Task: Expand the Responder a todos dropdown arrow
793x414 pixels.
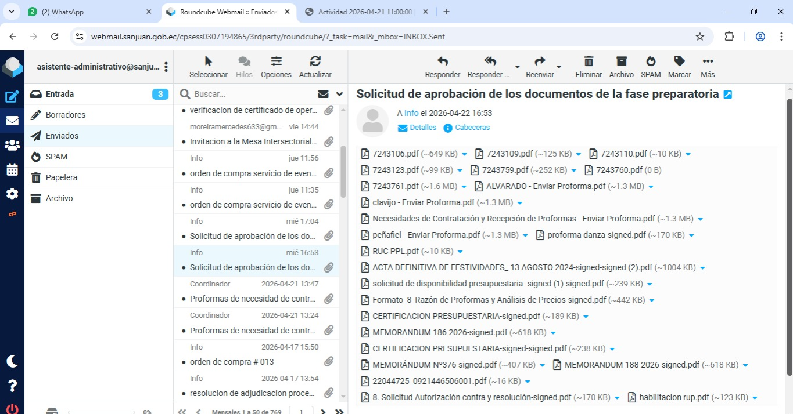Action: pyautogui.click(x=517, y=66)
